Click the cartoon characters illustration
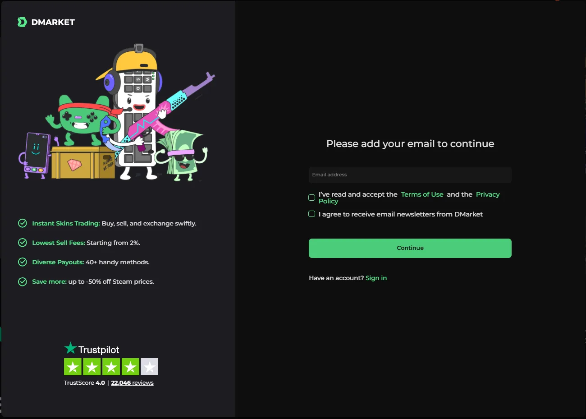This screenshot has height=419, width=586. [117, 113]
